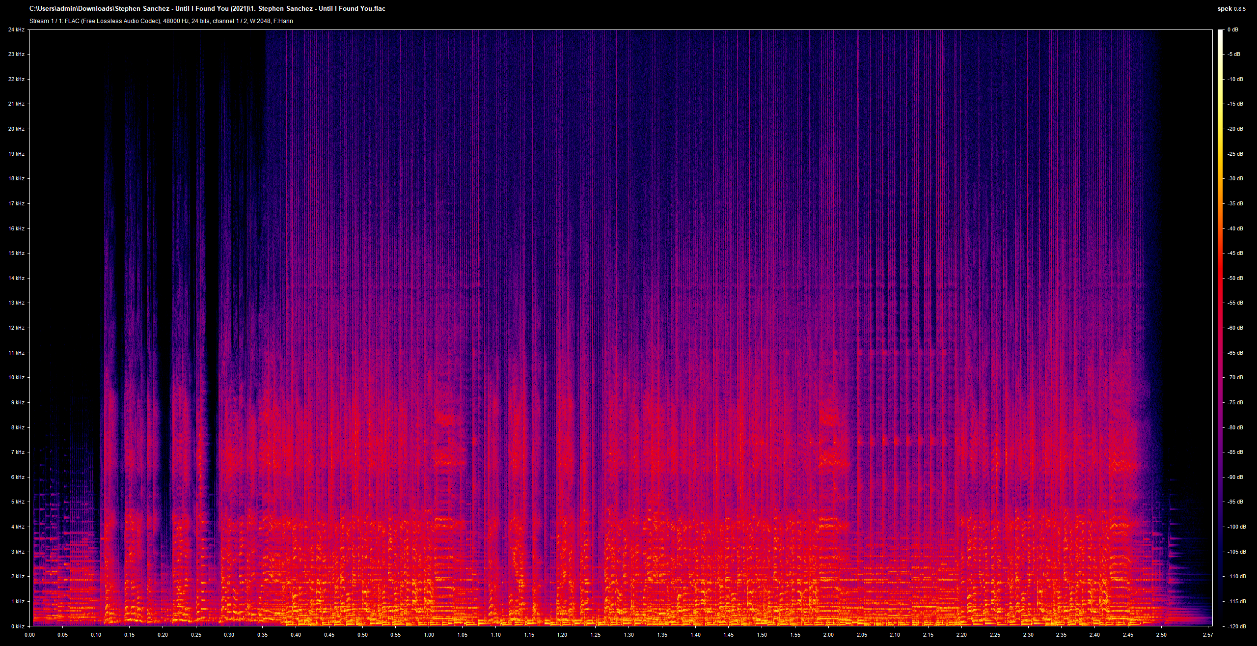Select the 1:10 time axis label
Viewport: 1257px width, 646px height.
495,635
